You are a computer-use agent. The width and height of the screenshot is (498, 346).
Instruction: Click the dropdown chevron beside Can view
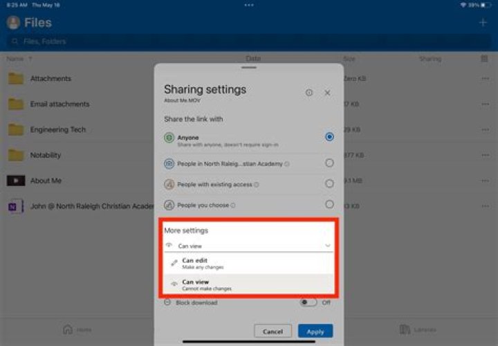327,246
